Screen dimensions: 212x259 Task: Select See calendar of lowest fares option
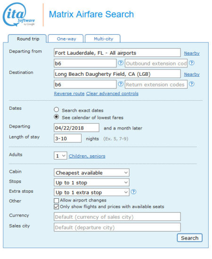pyautogui.click(x=57, y=117)
